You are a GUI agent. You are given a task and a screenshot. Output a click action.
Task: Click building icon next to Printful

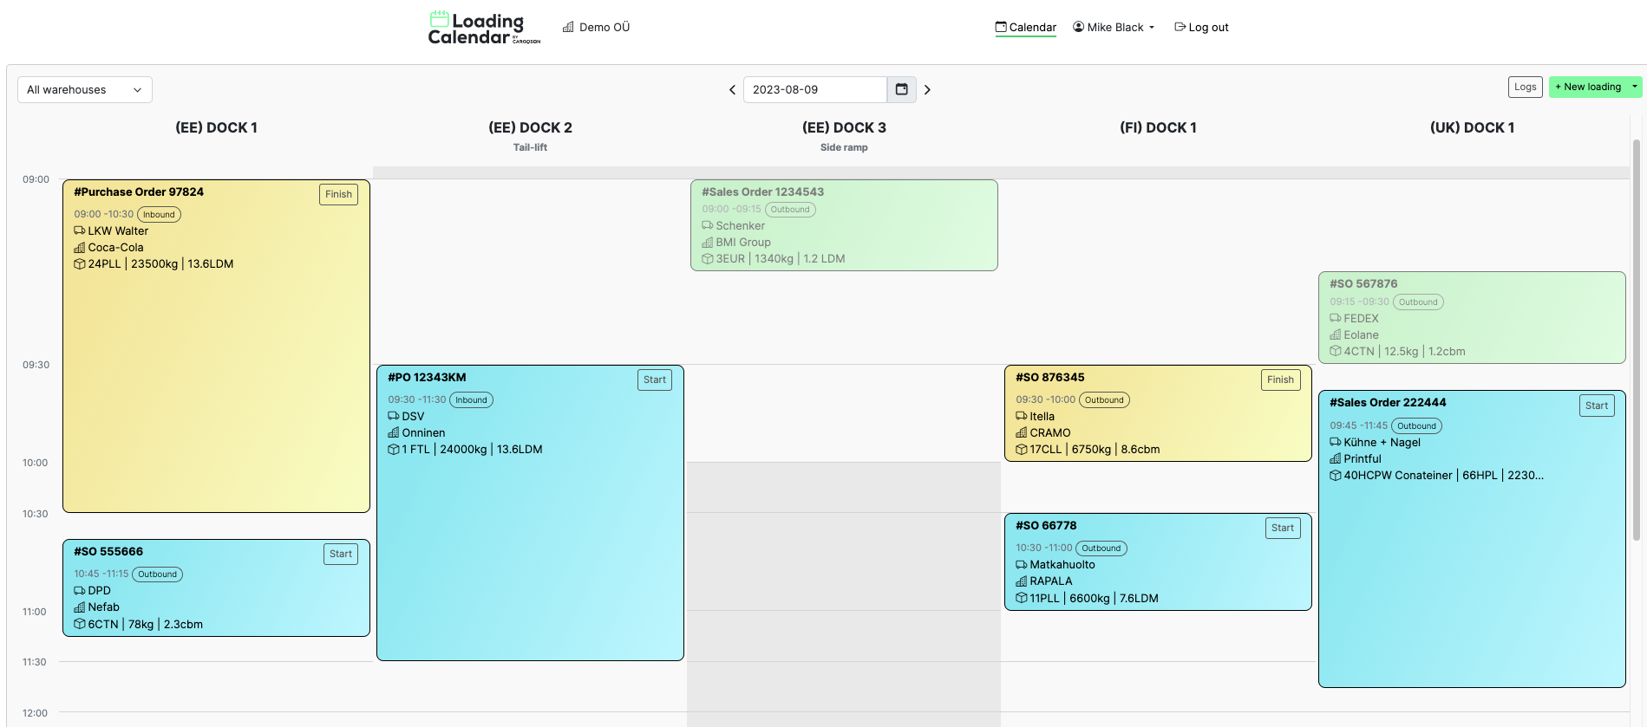[x=1336, y=458]
